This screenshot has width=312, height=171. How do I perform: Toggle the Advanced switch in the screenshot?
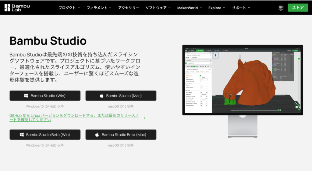pos(206,66)
